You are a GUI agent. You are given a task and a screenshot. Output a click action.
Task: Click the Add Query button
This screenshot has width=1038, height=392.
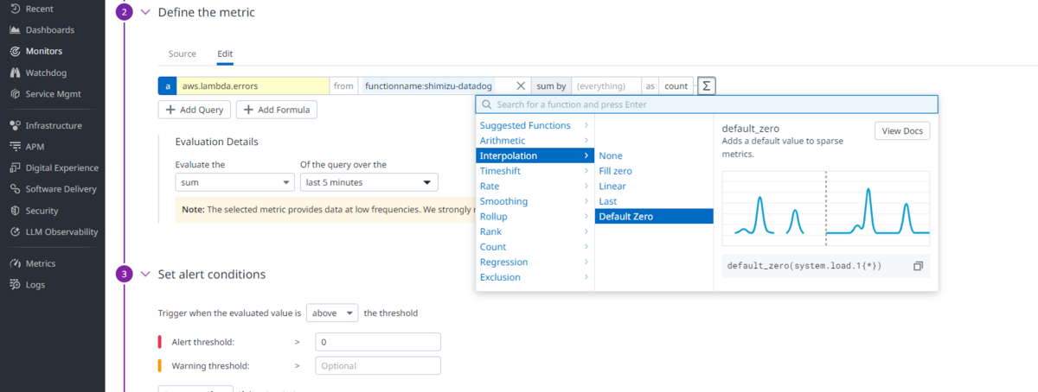(195, 110)
